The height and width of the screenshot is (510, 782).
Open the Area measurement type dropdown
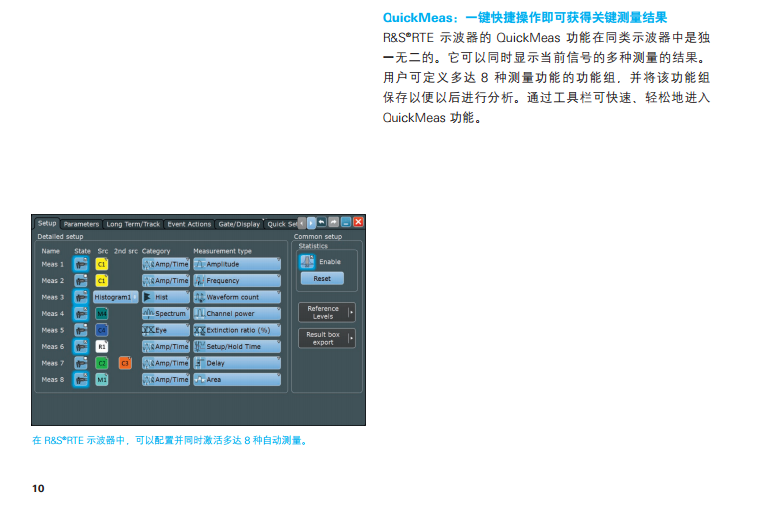pyautogui.click(x=237, y=380)
